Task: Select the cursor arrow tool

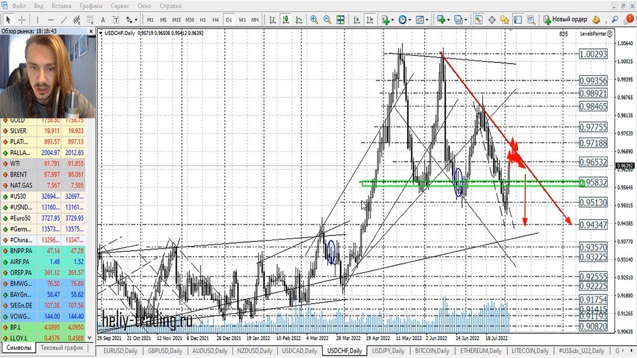Action: coord(8,20)
